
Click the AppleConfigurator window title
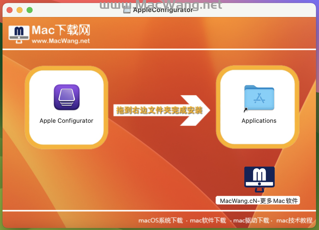[x=163, y=10]
